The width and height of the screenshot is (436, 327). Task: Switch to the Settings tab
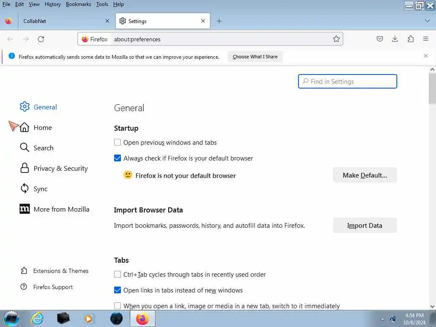pyautogui.click(x=163, y=21)
